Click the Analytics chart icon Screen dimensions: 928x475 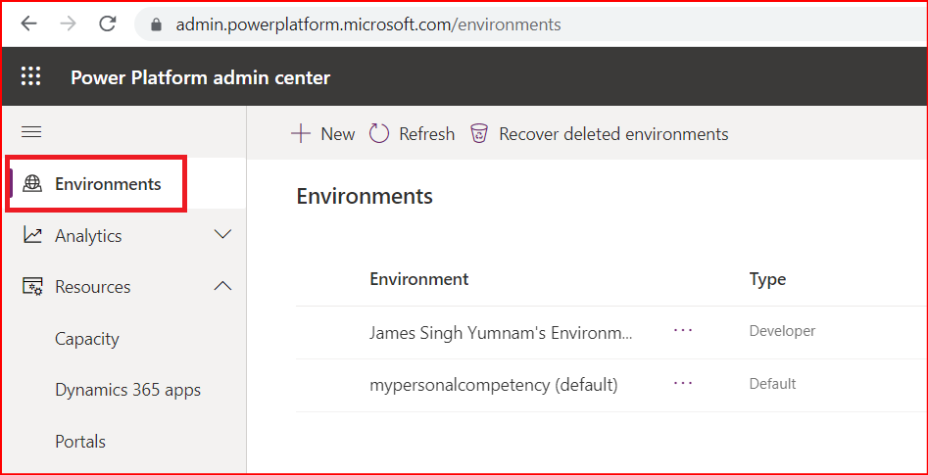(x=33, y=236)
